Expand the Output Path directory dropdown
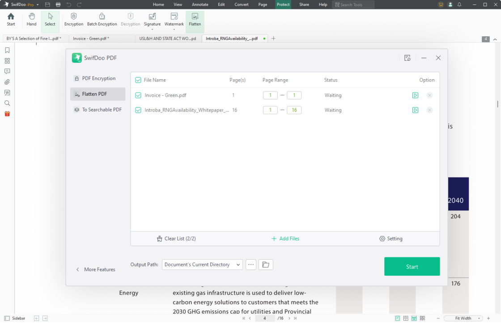 click(202, 264)
